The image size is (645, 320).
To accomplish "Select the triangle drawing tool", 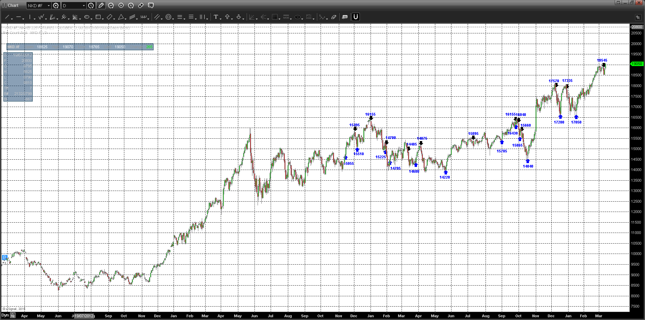I will tap(121, 17).
